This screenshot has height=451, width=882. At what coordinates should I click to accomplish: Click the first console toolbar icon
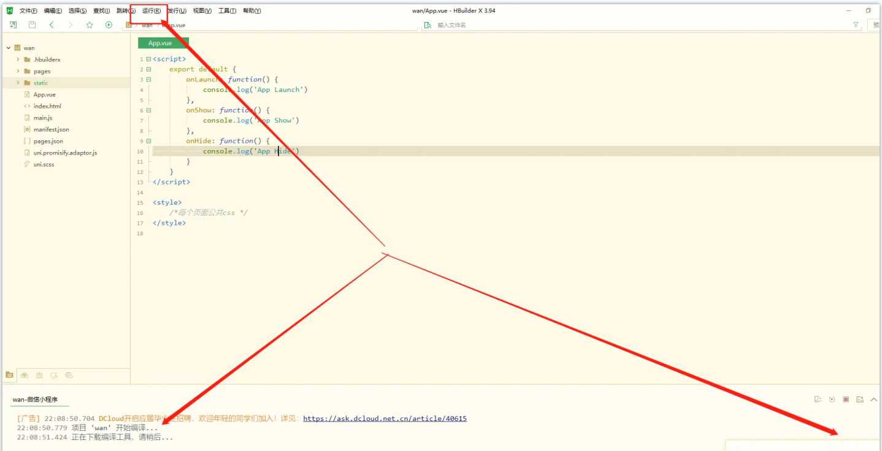click(x=818, y=400)
